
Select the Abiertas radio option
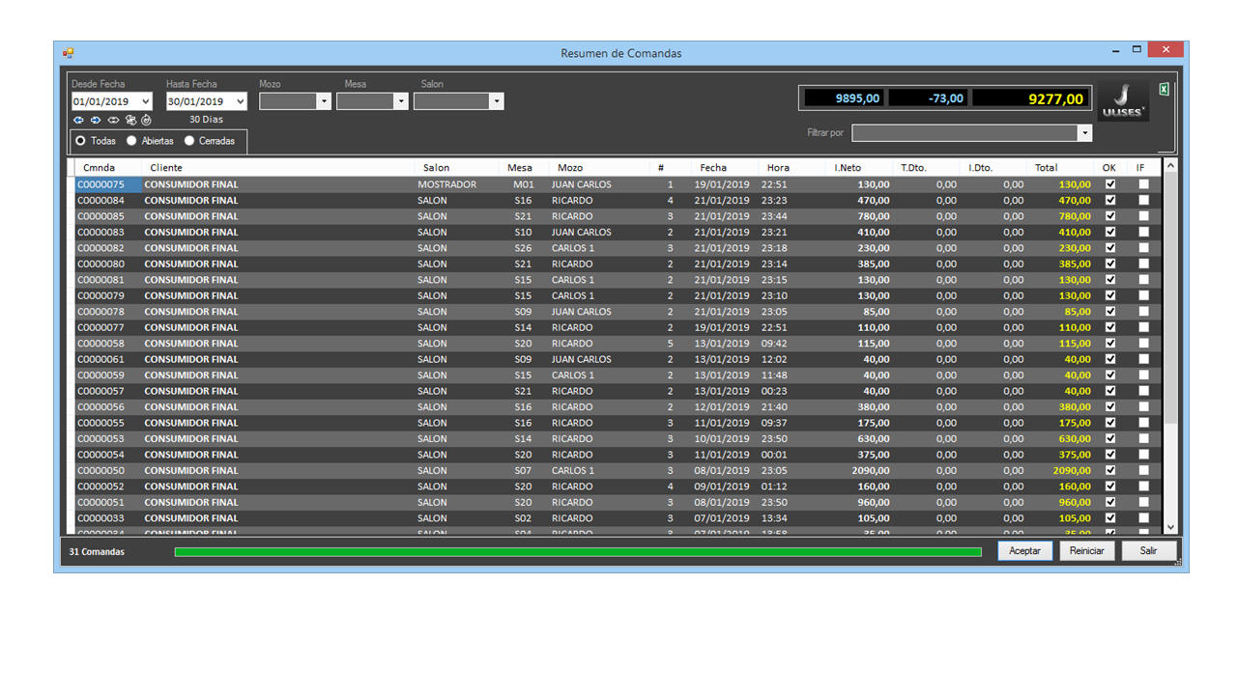131,141
